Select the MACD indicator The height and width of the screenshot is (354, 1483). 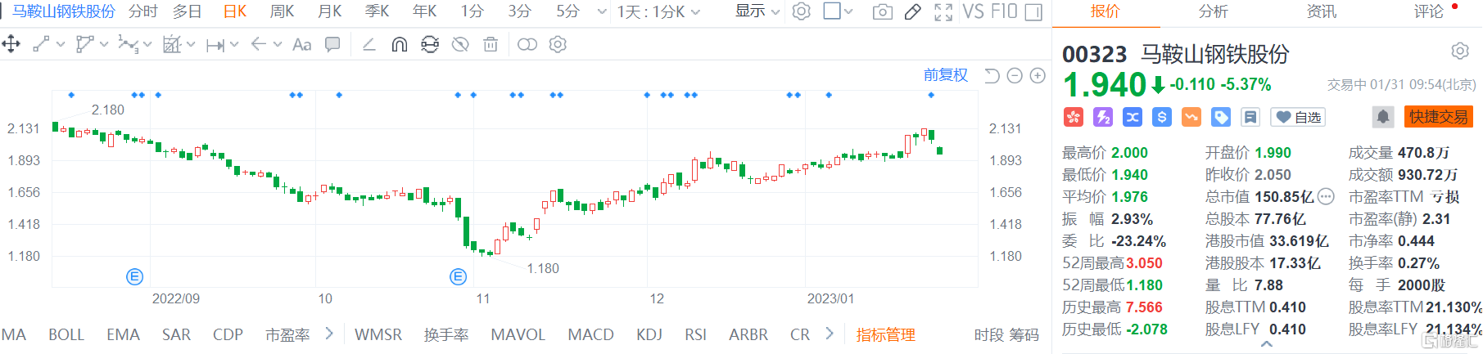point(590,334)
